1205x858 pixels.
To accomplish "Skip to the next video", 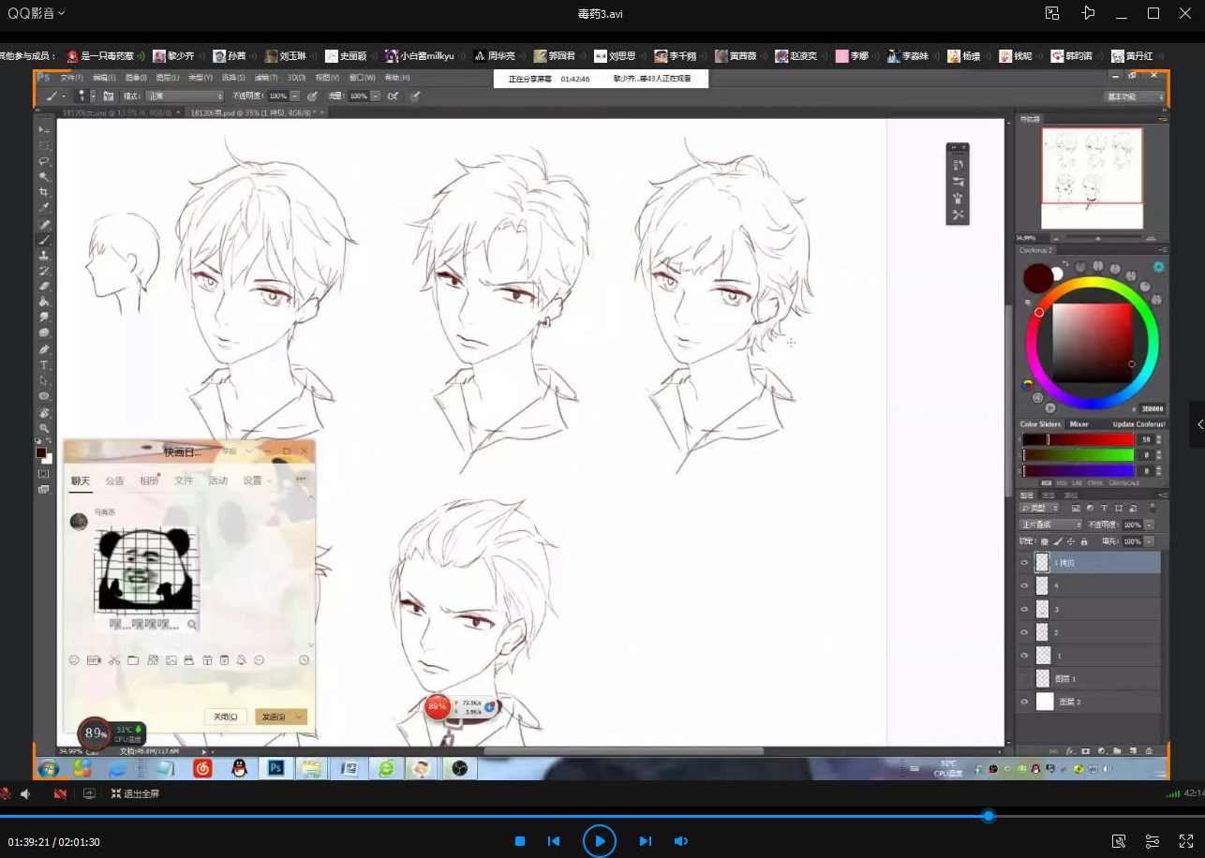I will (x=645, y=841).
